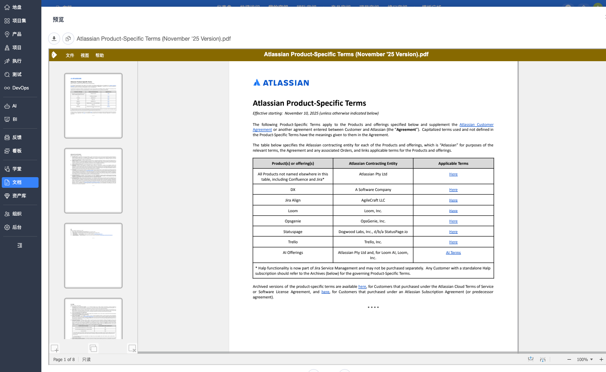
Task: Open the Here link in the Trello row
Action: point(453,242)
